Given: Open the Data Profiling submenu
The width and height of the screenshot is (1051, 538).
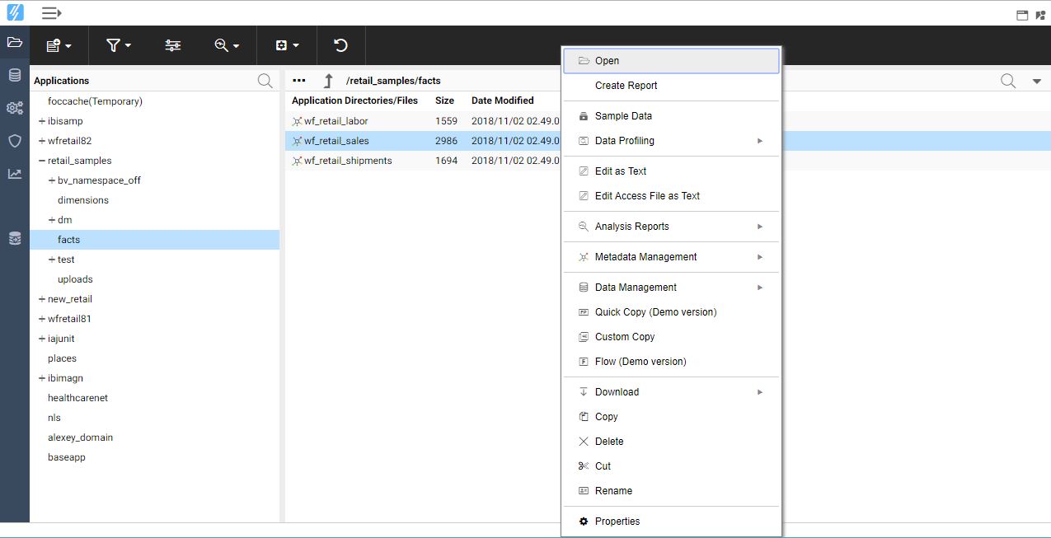Looking at the screenshot, I should click(624, 141).
